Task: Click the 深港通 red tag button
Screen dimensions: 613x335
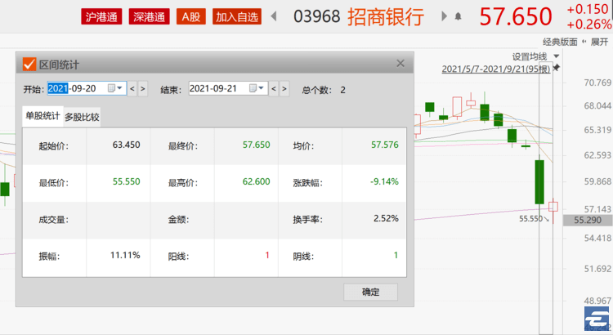Action: pos(149,17)
